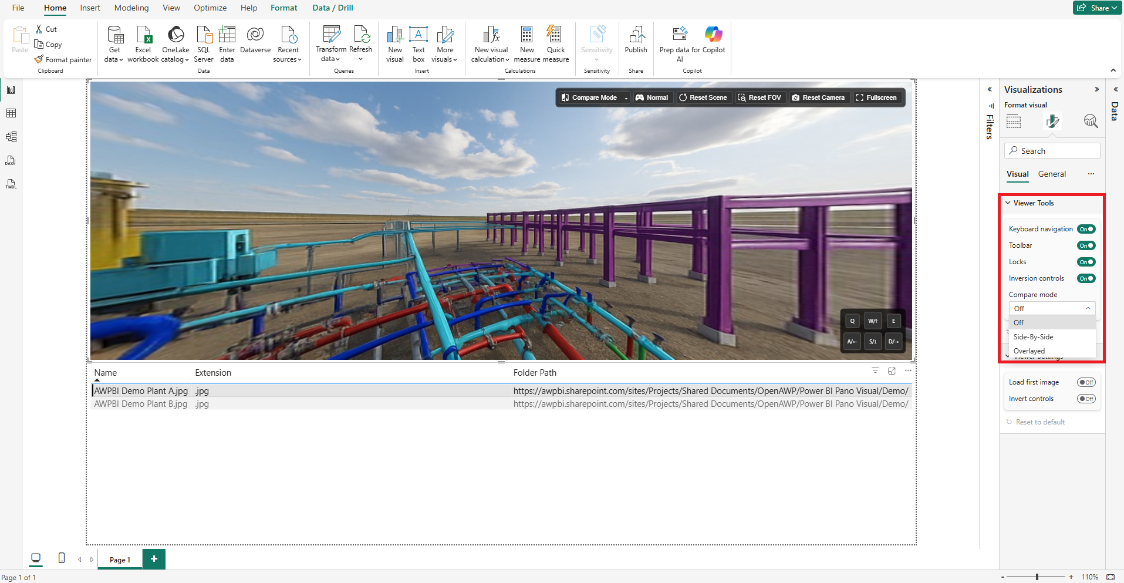This screenshot has width=1124, height=583.
Task: Click the Enter data icon
Action: click(x=227, y=35)
